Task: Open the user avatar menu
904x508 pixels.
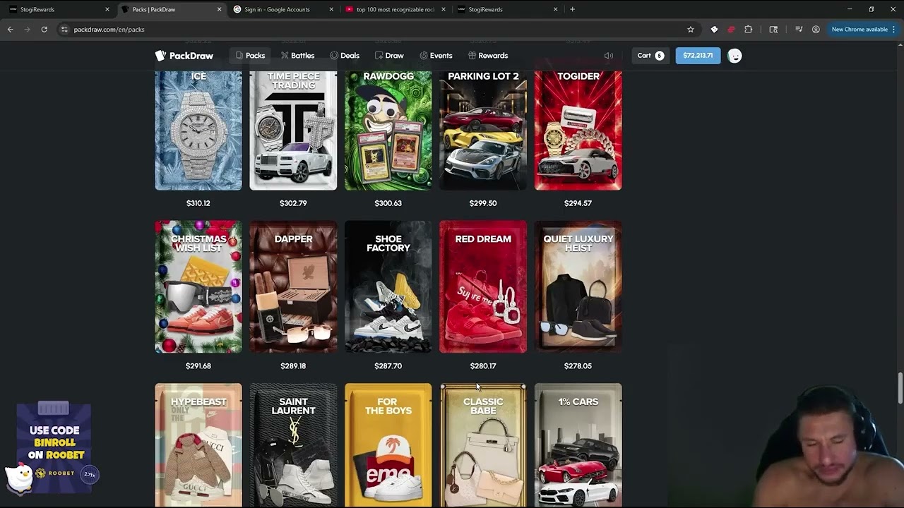Action: tap(734, 56)
